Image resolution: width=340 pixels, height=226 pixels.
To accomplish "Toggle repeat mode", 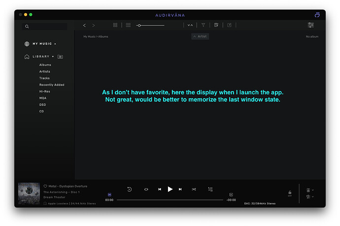I will pyautogui.click(x=146, y=189).
